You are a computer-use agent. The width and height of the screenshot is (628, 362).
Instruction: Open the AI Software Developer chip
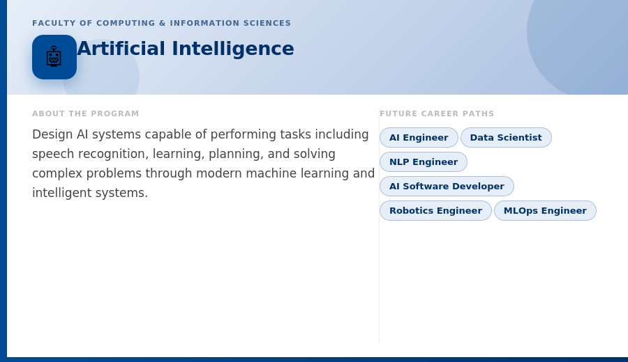(447, 186)
